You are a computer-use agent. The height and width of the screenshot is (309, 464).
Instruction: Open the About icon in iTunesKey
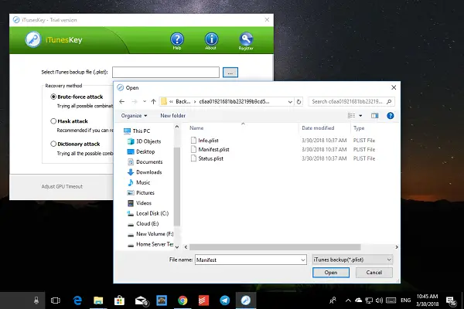211,39
